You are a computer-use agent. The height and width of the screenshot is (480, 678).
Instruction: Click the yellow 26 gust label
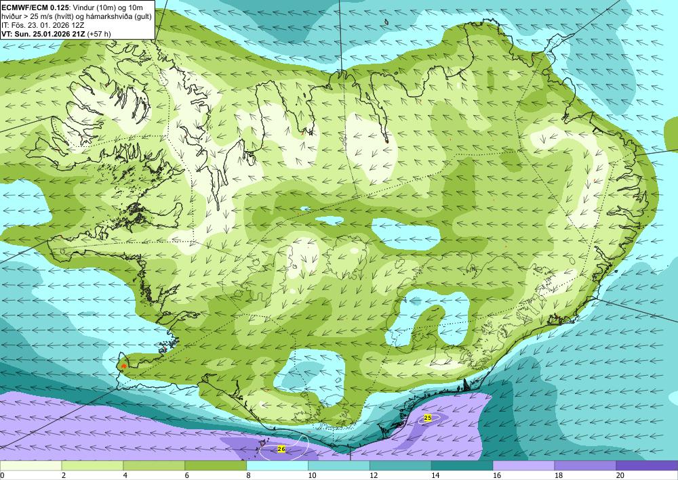281,449
